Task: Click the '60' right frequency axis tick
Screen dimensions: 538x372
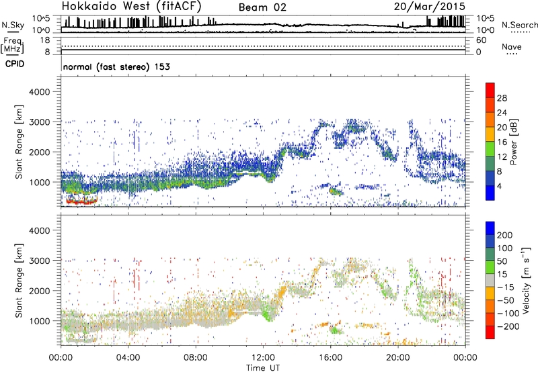Action: [x=481, y=40]
